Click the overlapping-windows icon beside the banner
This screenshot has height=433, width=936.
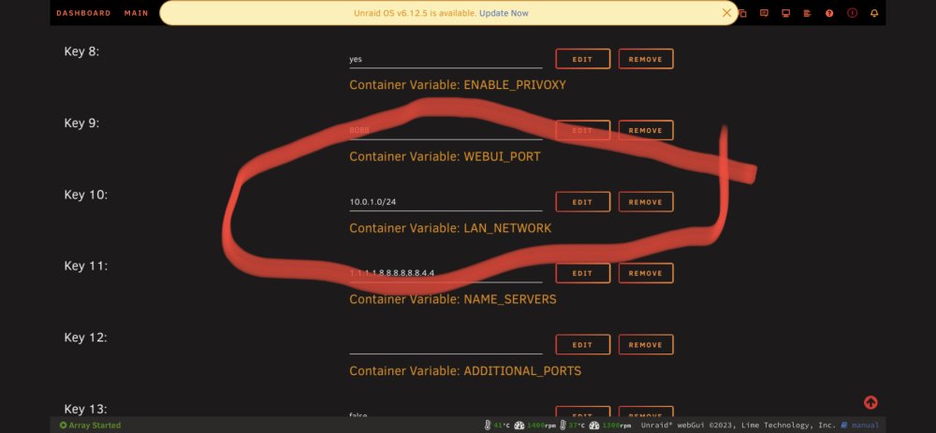coord(742,13)
